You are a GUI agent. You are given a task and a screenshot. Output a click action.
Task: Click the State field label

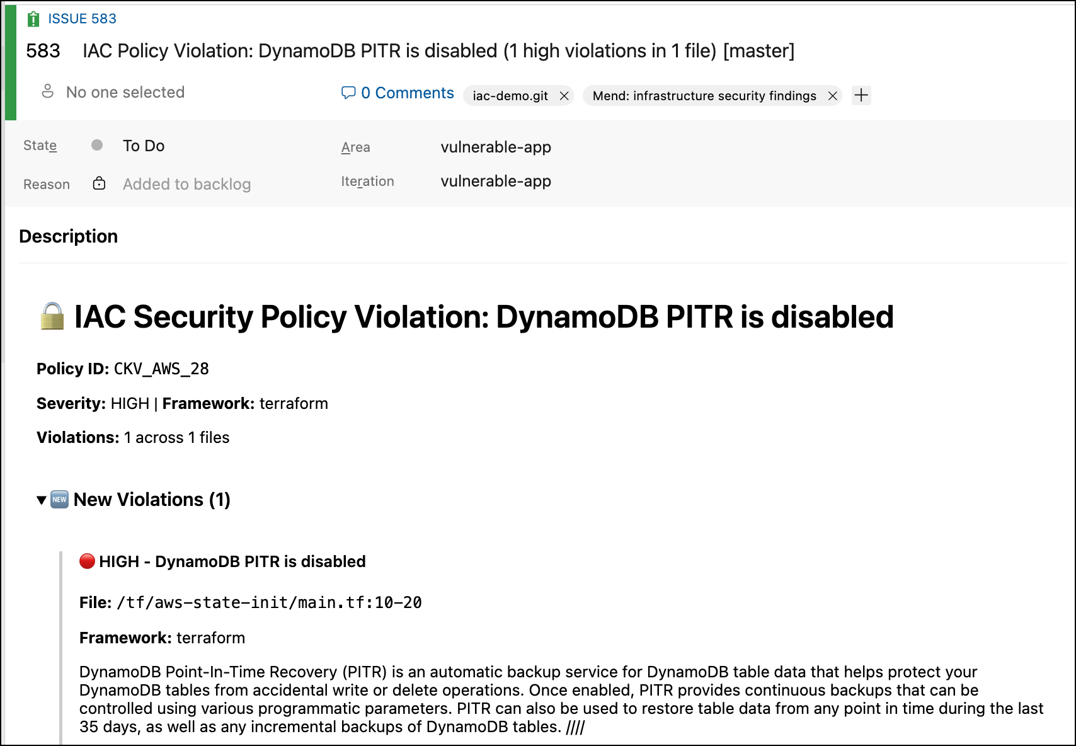40,146
